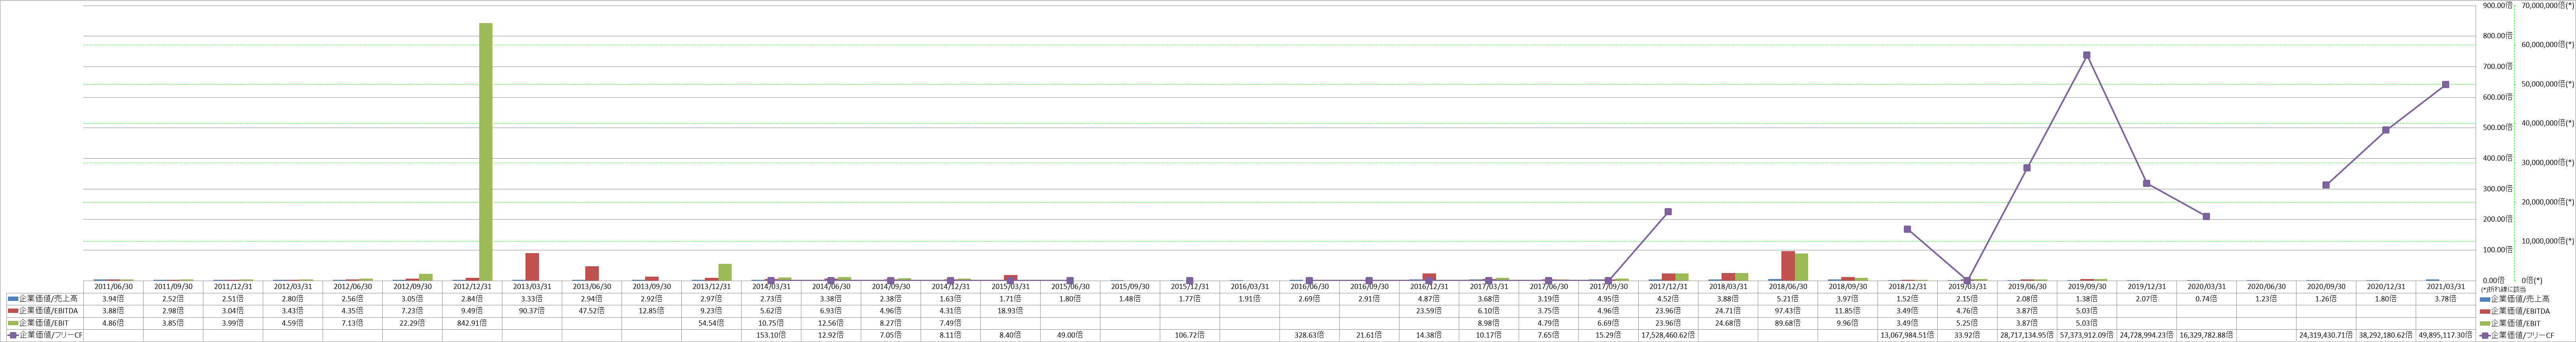Click the 22.29倍 EBIT cell for 2012/09/30
The height and width of the screenshot is (342, 2576).
412,323
